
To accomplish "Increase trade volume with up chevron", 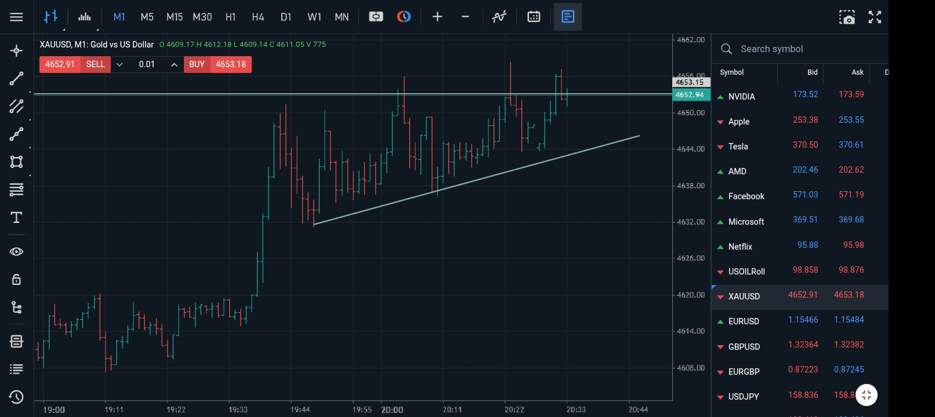I will click(174, 64).
